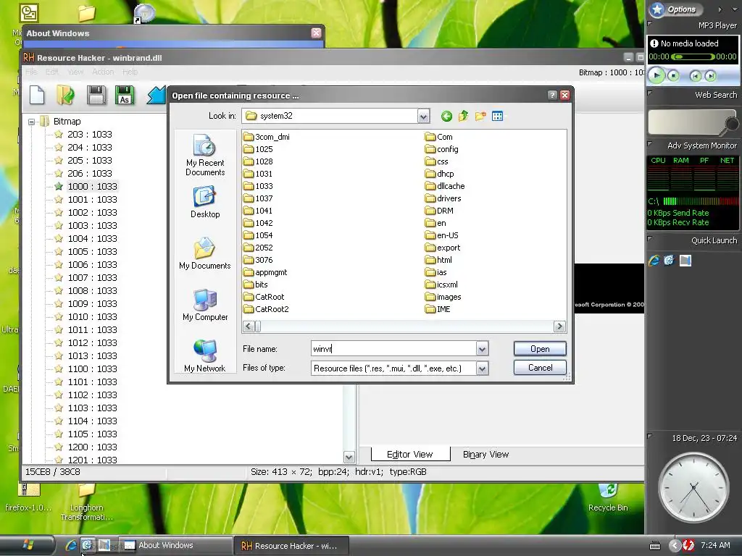The image size is (742, 556).
Task: Select Desktop in places bar
Action: click(205, 202)
